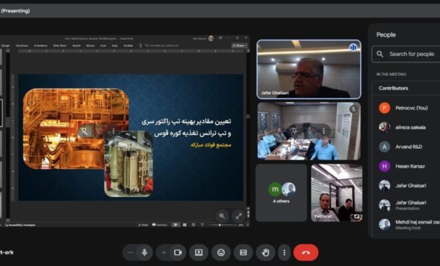Open the emoji reactions button
Screen dimensions: 440x266
click(221, 253)
